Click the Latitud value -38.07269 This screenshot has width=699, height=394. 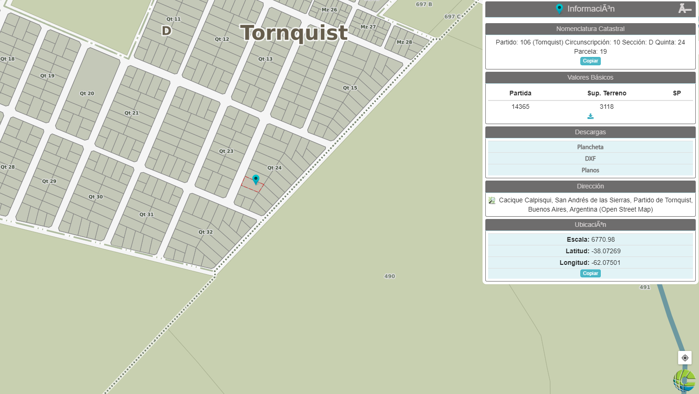(x=606, y=251)
